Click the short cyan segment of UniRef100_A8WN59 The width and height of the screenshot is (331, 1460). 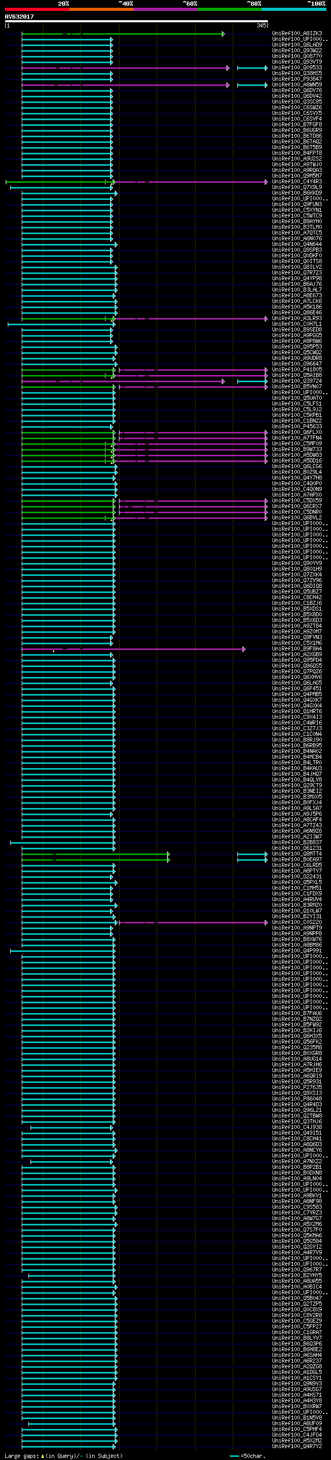pyautogui.click(x=252, y=85)
